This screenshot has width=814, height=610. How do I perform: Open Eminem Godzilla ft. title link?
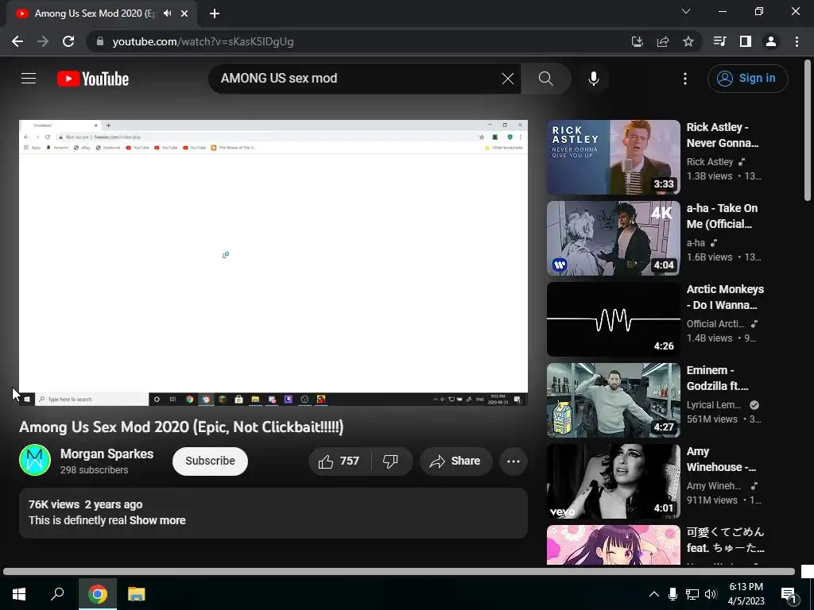point(718,378)
